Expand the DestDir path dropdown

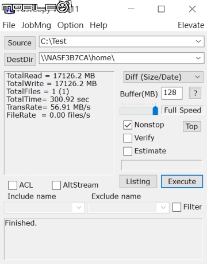tap(198, 58)
